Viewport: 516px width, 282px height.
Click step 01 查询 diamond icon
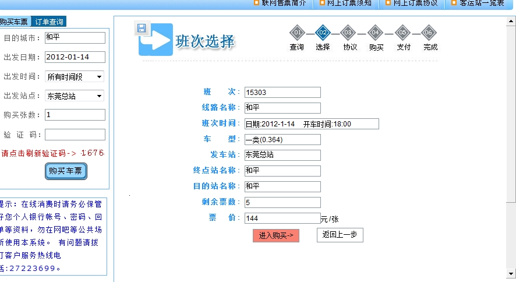297,33
